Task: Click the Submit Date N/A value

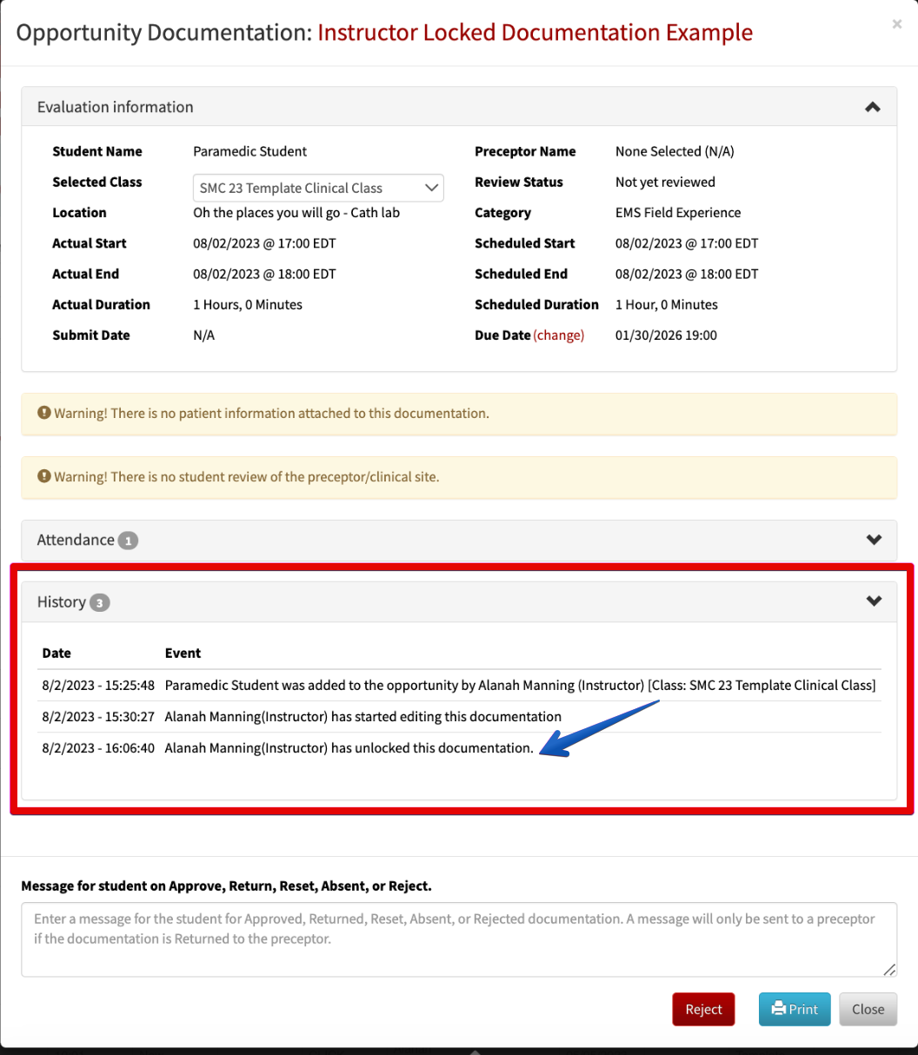Action: point(203,335)
